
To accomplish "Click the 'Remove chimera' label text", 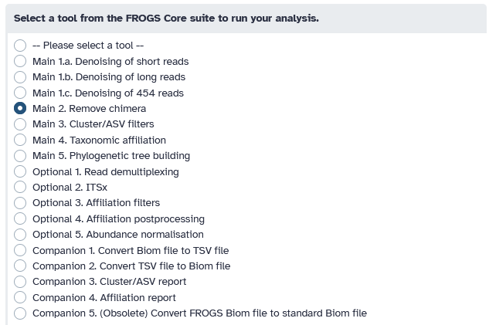I will pyautogui.click(x=107, y=108).
